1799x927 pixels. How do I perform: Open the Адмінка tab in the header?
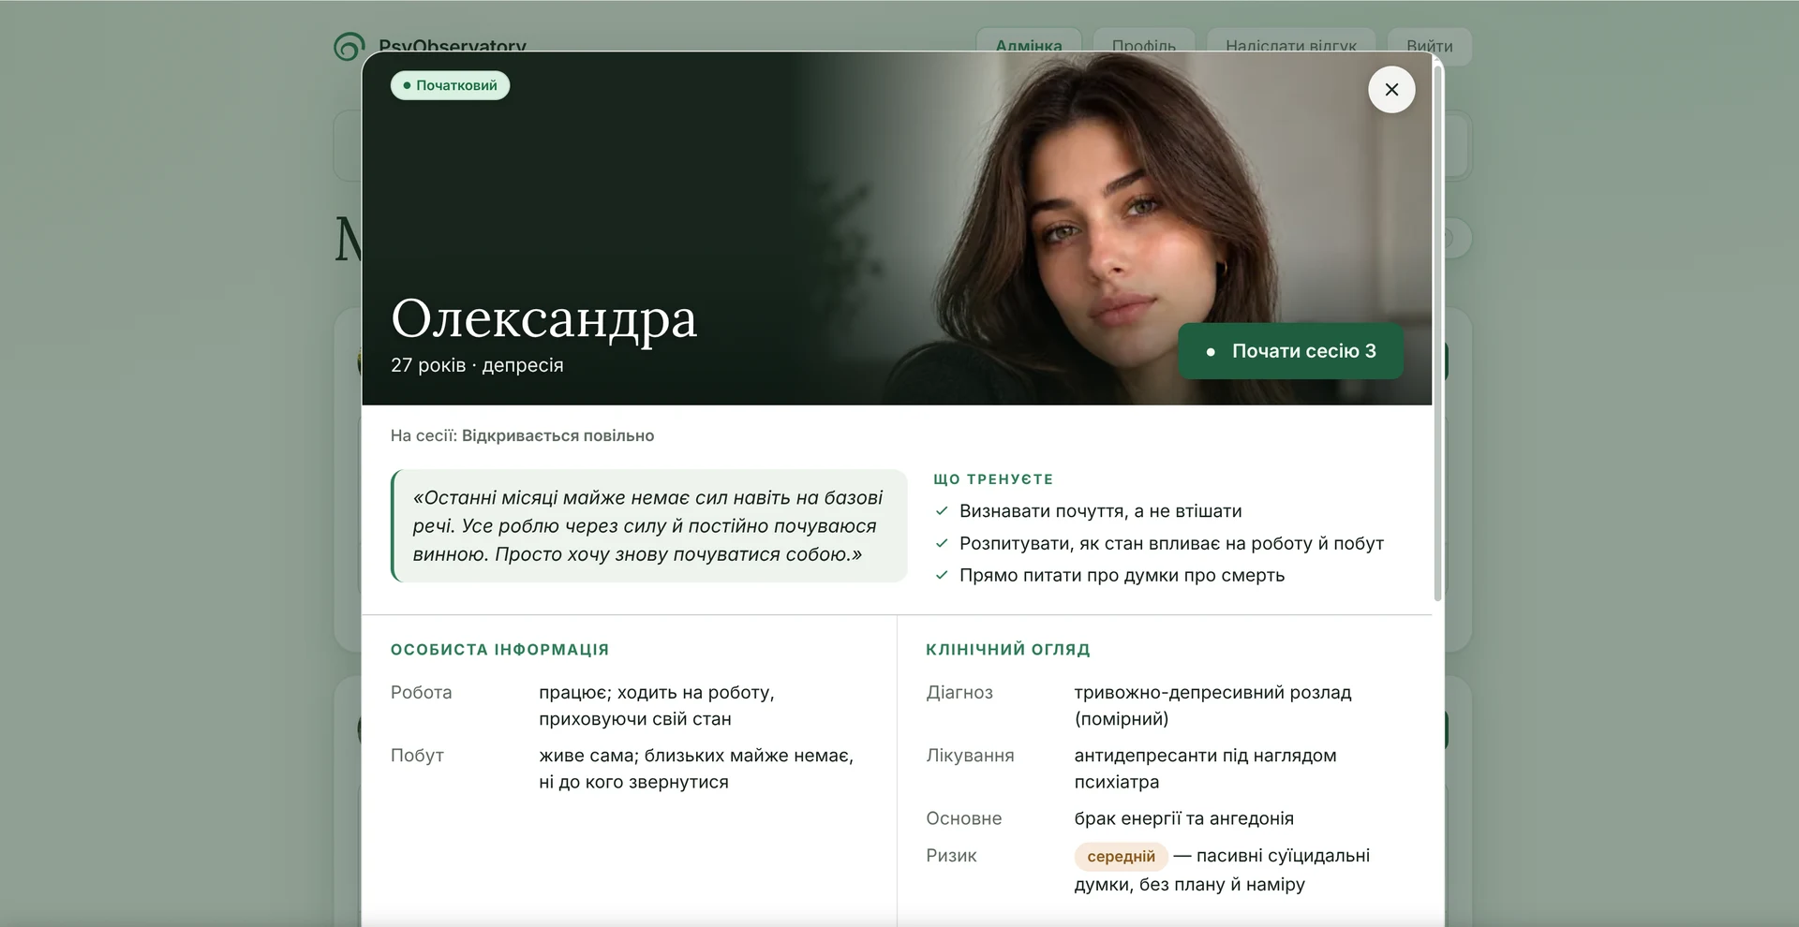point(1029,45)
